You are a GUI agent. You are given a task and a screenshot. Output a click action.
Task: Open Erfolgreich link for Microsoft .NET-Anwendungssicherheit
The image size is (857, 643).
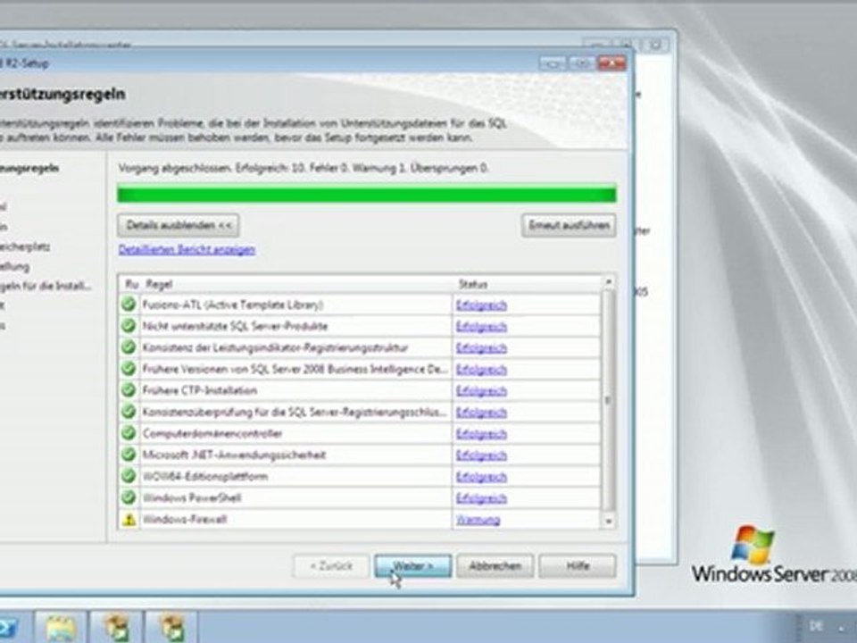pyautogui.click(x=481, y=455)
